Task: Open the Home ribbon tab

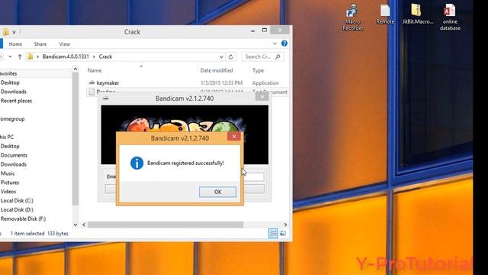Action: [15, 44]
